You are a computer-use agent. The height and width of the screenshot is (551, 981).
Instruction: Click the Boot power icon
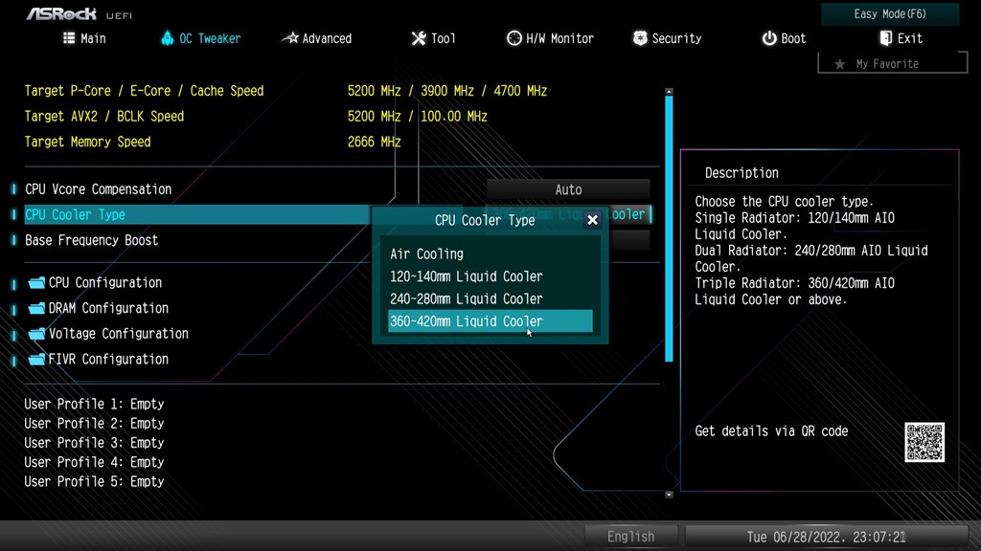pyautogui.click(x=769, y=38)
